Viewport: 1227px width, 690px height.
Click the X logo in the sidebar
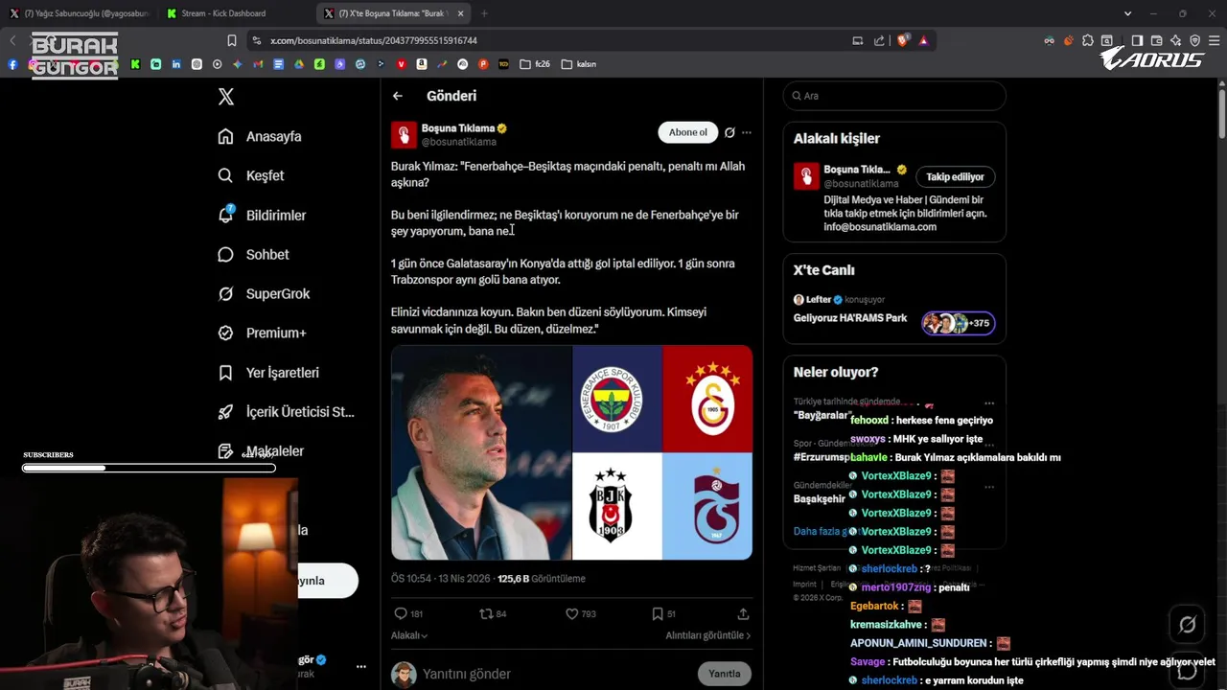click(x=226, y=97)
